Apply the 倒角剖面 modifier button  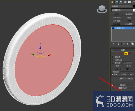[117, 24]
